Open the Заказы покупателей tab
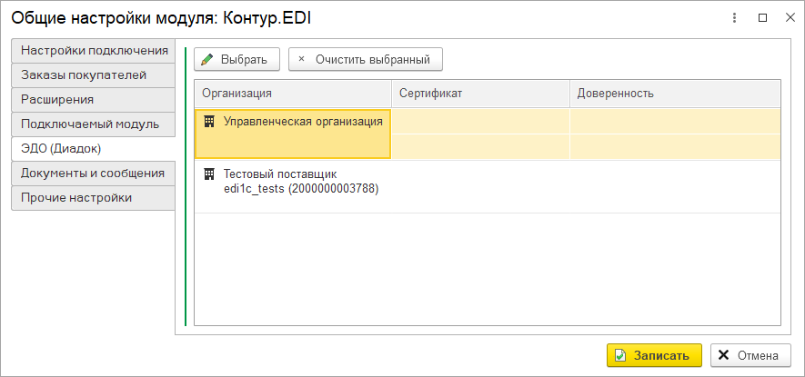 [94, 75]
